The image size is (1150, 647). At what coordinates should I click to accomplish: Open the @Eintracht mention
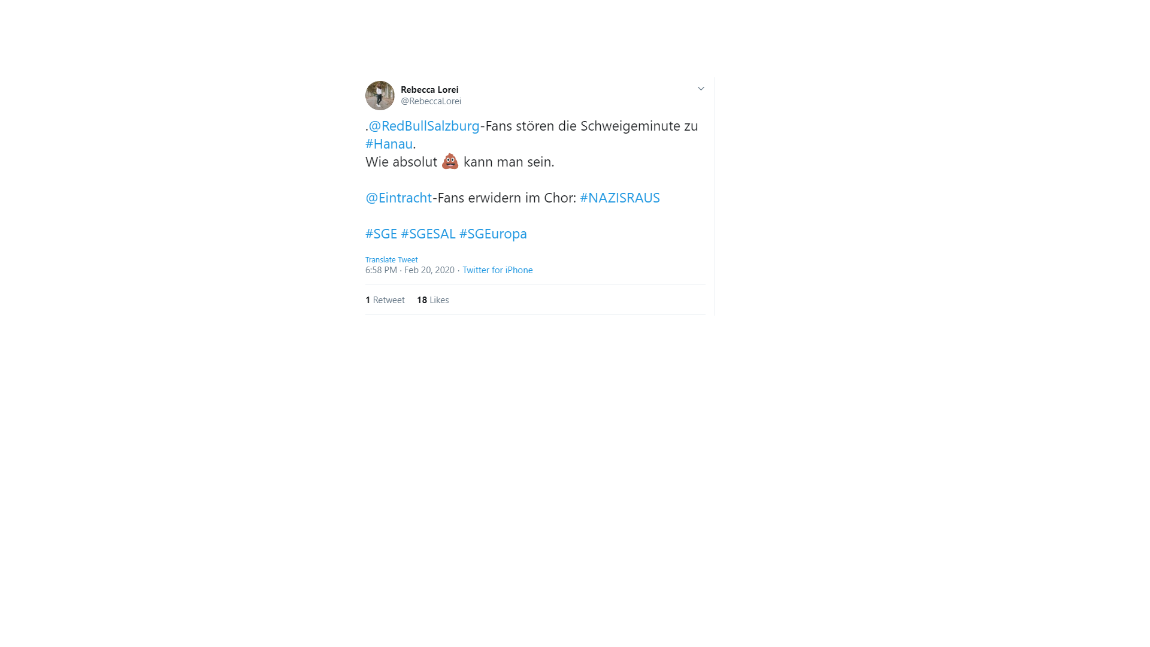click(x=398, y=198)
